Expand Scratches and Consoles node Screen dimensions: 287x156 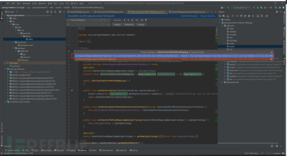point(5,102)
